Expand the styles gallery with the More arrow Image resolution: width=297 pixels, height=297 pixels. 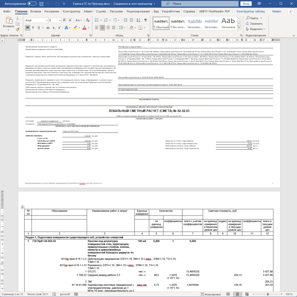pos(239,28)
